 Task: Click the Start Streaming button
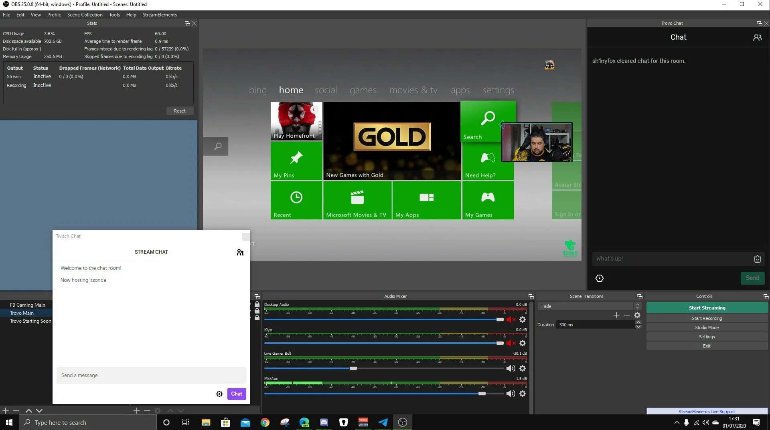point(707,308)
